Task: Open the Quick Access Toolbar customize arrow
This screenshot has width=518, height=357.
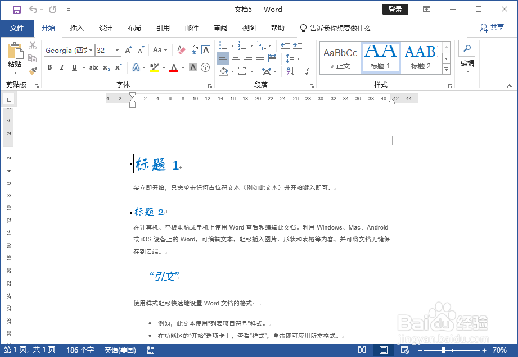Action: pyautogui.click(x=69, y=10)
